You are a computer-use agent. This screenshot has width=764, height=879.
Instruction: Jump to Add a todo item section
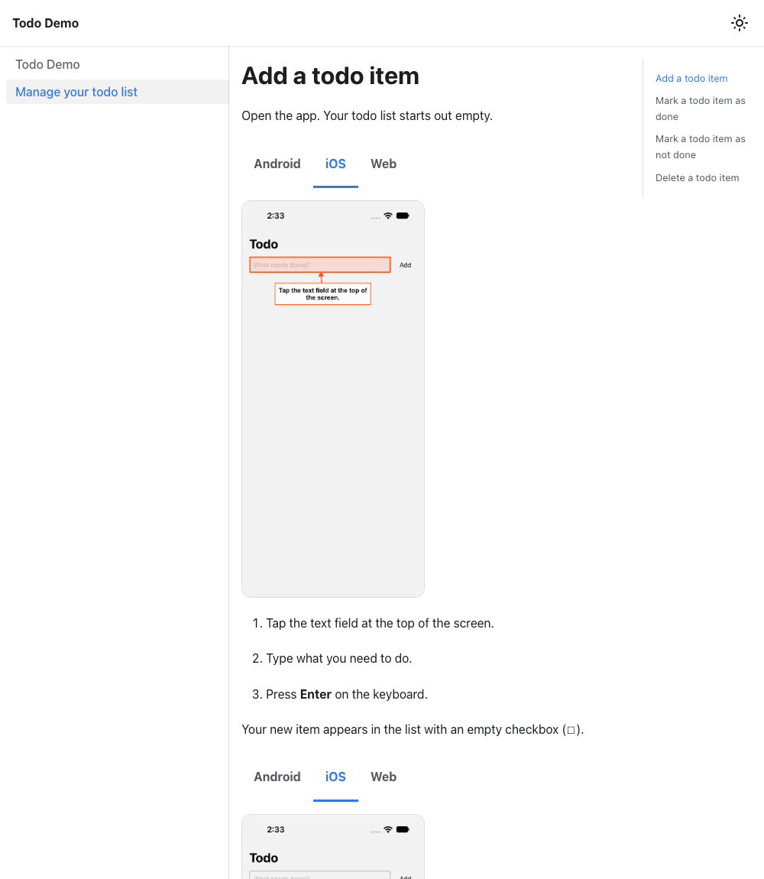click(x=691, y=79)
